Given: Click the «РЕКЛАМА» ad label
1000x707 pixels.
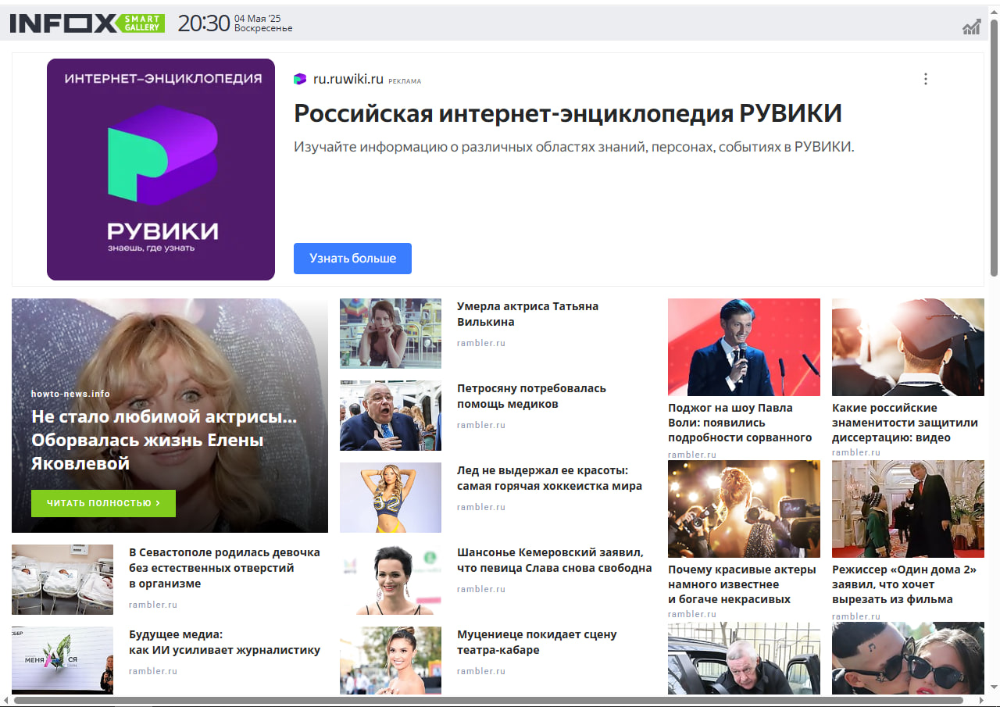Looking at the screenshot, I should [405, 81].
